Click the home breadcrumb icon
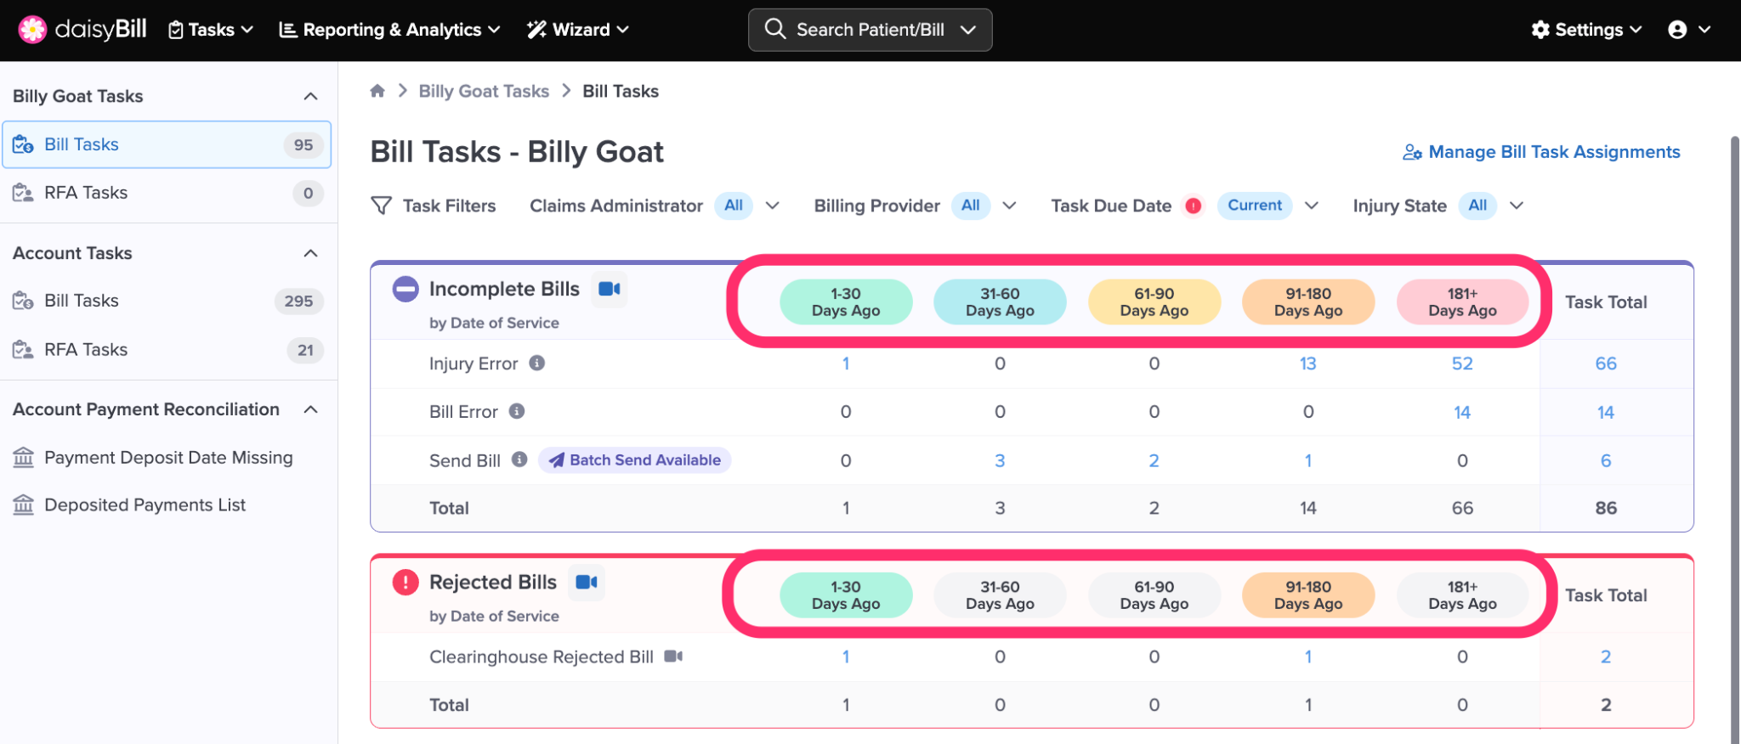This screenshot has width=1741, height=744. point(377,91)
